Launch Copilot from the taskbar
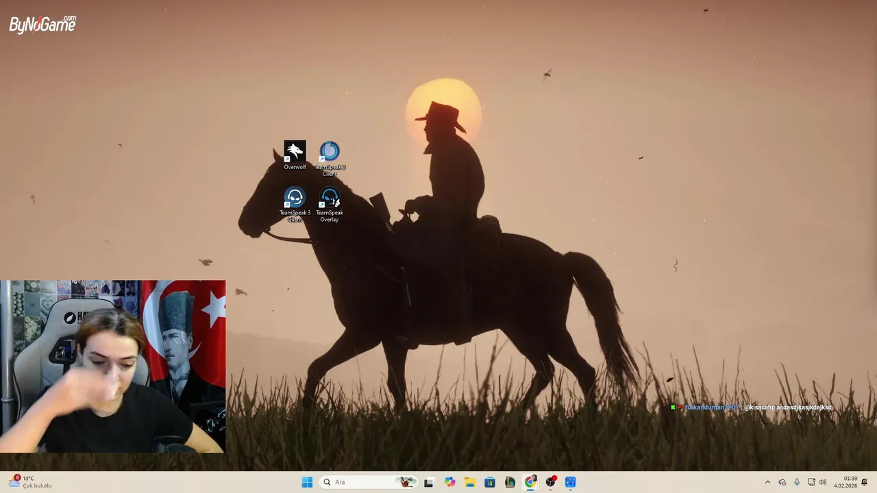 tap(449, 482)
